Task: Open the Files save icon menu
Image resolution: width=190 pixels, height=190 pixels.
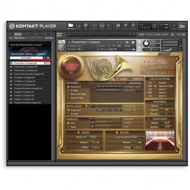Action: coord(118,26)
